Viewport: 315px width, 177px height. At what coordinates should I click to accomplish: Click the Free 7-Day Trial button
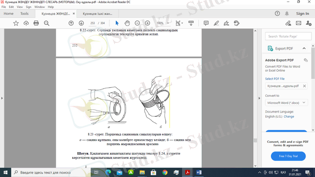288,156
